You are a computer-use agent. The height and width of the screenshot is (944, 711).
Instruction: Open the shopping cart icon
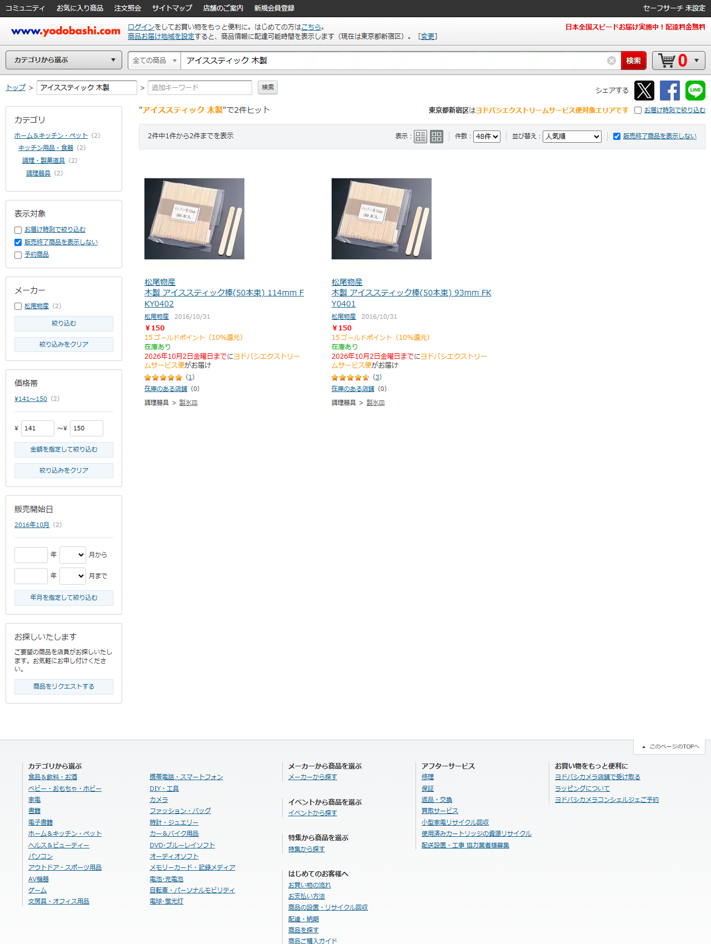point(667,60)
